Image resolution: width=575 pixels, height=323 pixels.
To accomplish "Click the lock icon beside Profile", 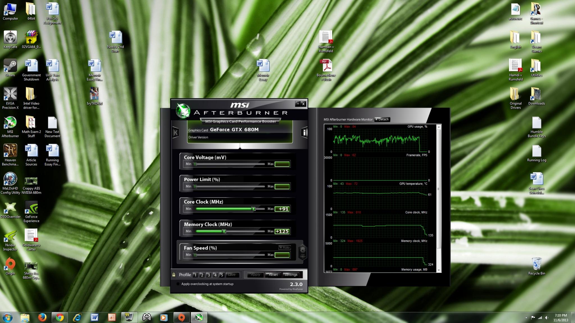I will click(x=174, y=275).
